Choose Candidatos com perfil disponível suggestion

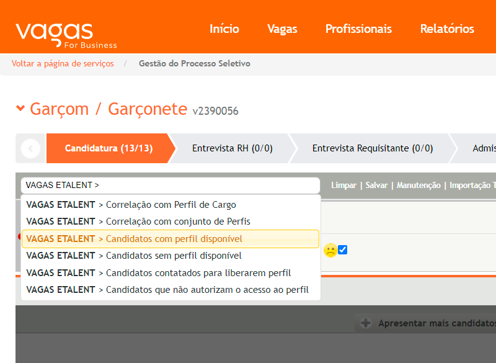coord(170,239)
